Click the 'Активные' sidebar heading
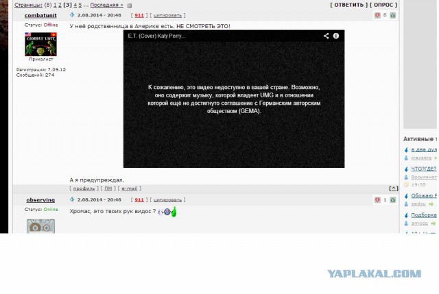439x294 pixels. 418,139
